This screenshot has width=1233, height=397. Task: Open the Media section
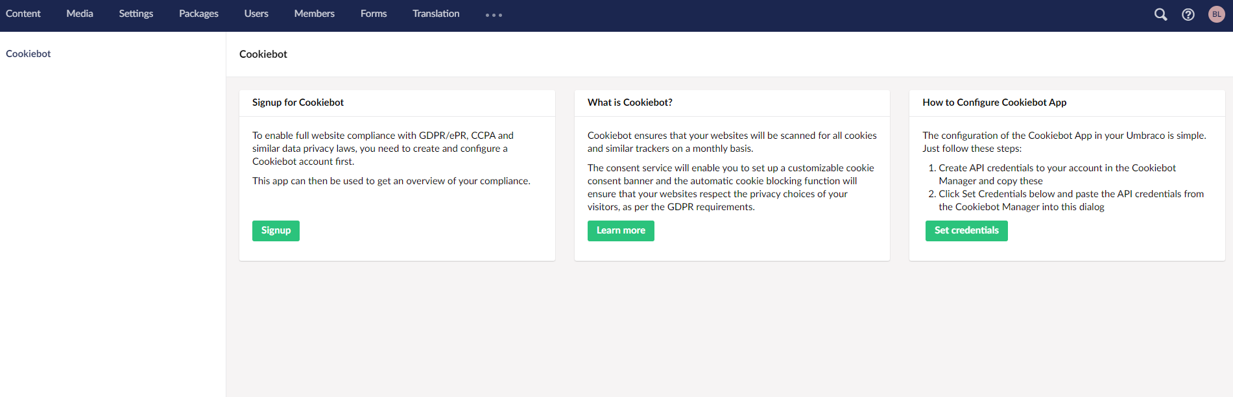click(80, 14)
